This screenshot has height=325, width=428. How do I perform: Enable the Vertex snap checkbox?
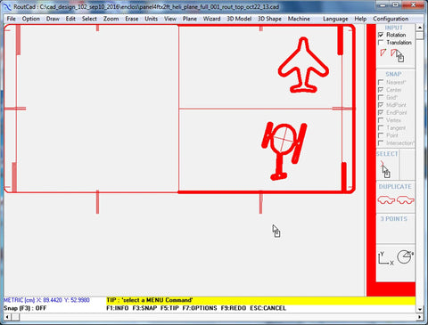click(381, 120)
